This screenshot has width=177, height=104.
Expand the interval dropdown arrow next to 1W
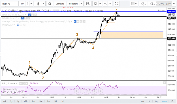click(x=31, y=4)
